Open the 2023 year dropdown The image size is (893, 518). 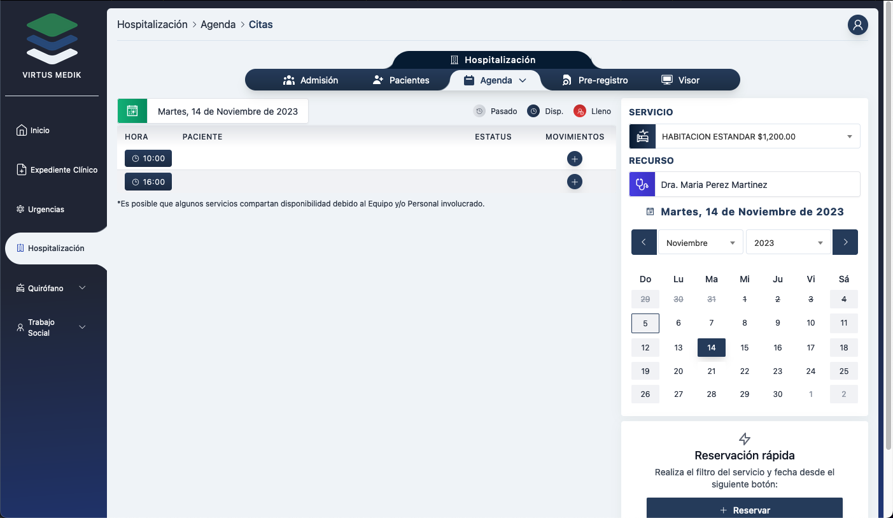[x=788, y=243]
